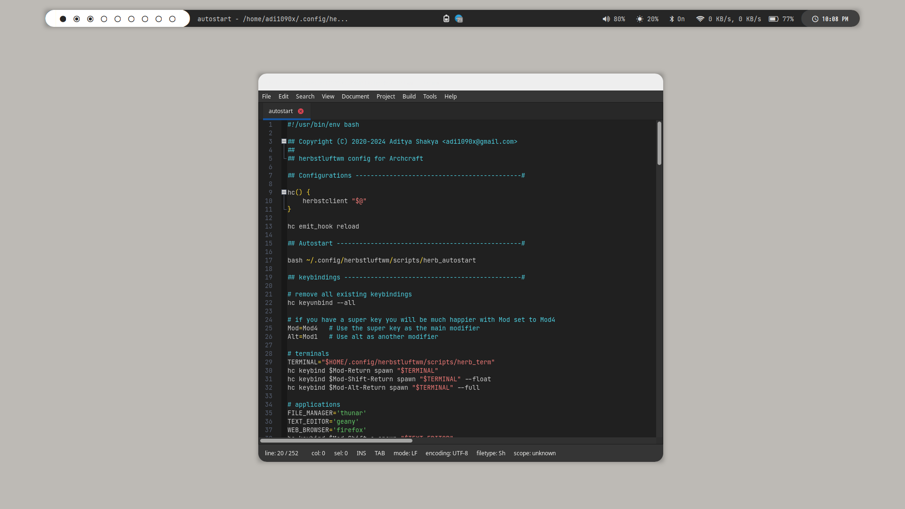Collapse the copyright comment fold on line 3

284,141
